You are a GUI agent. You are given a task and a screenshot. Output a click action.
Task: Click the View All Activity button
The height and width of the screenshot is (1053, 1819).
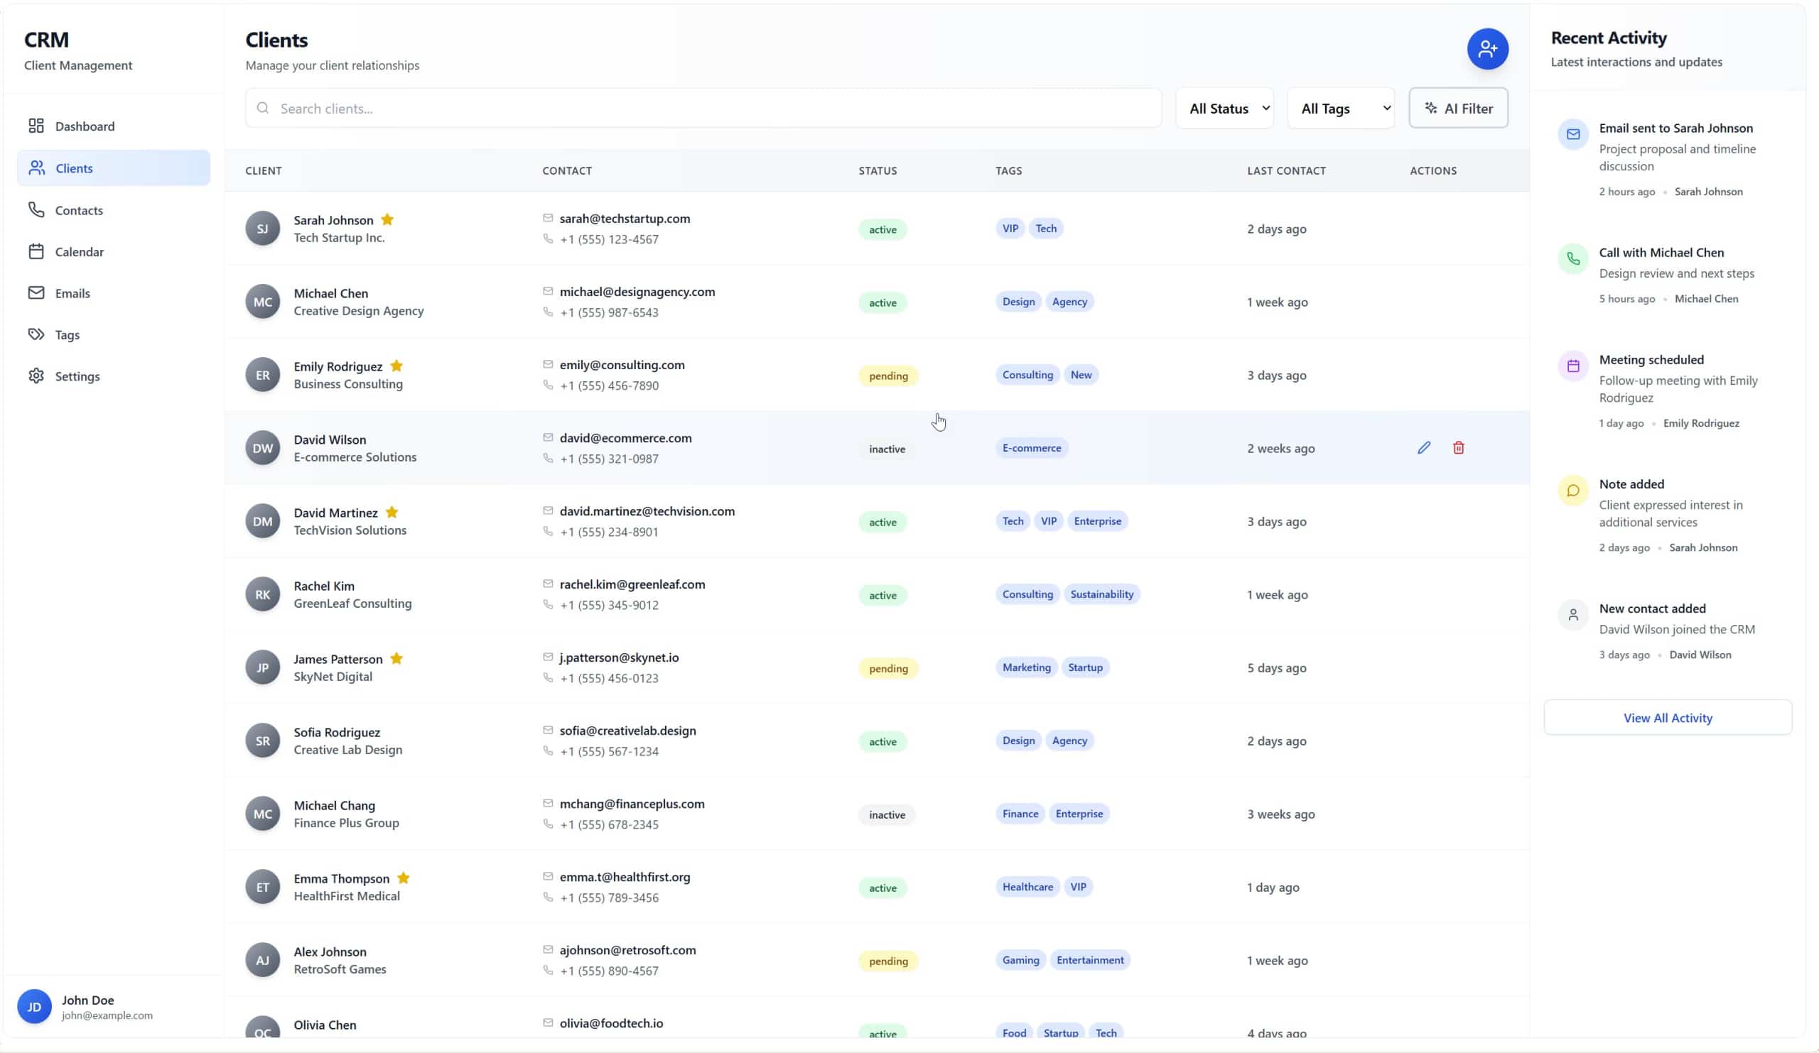pyautogui.click(x=1668, y=718)
